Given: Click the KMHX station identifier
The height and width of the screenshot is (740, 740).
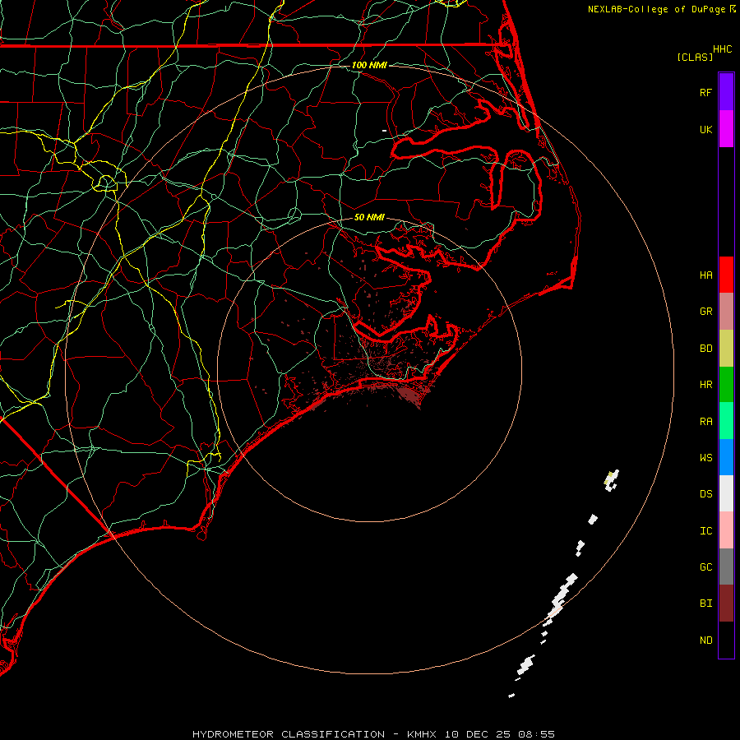Looking at the screenshot, I should click(422, 734).
